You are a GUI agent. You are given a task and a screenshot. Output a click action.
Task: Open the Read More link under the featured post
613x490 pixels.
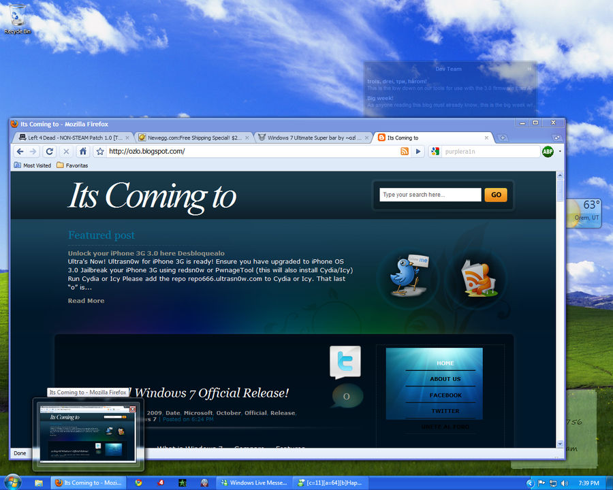point(86,300)
